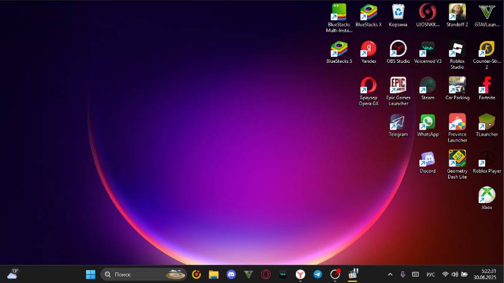Screen dimensions: 504x283
Task: Open the BlueStacks X desktop icon
Action: coord(369,15)
